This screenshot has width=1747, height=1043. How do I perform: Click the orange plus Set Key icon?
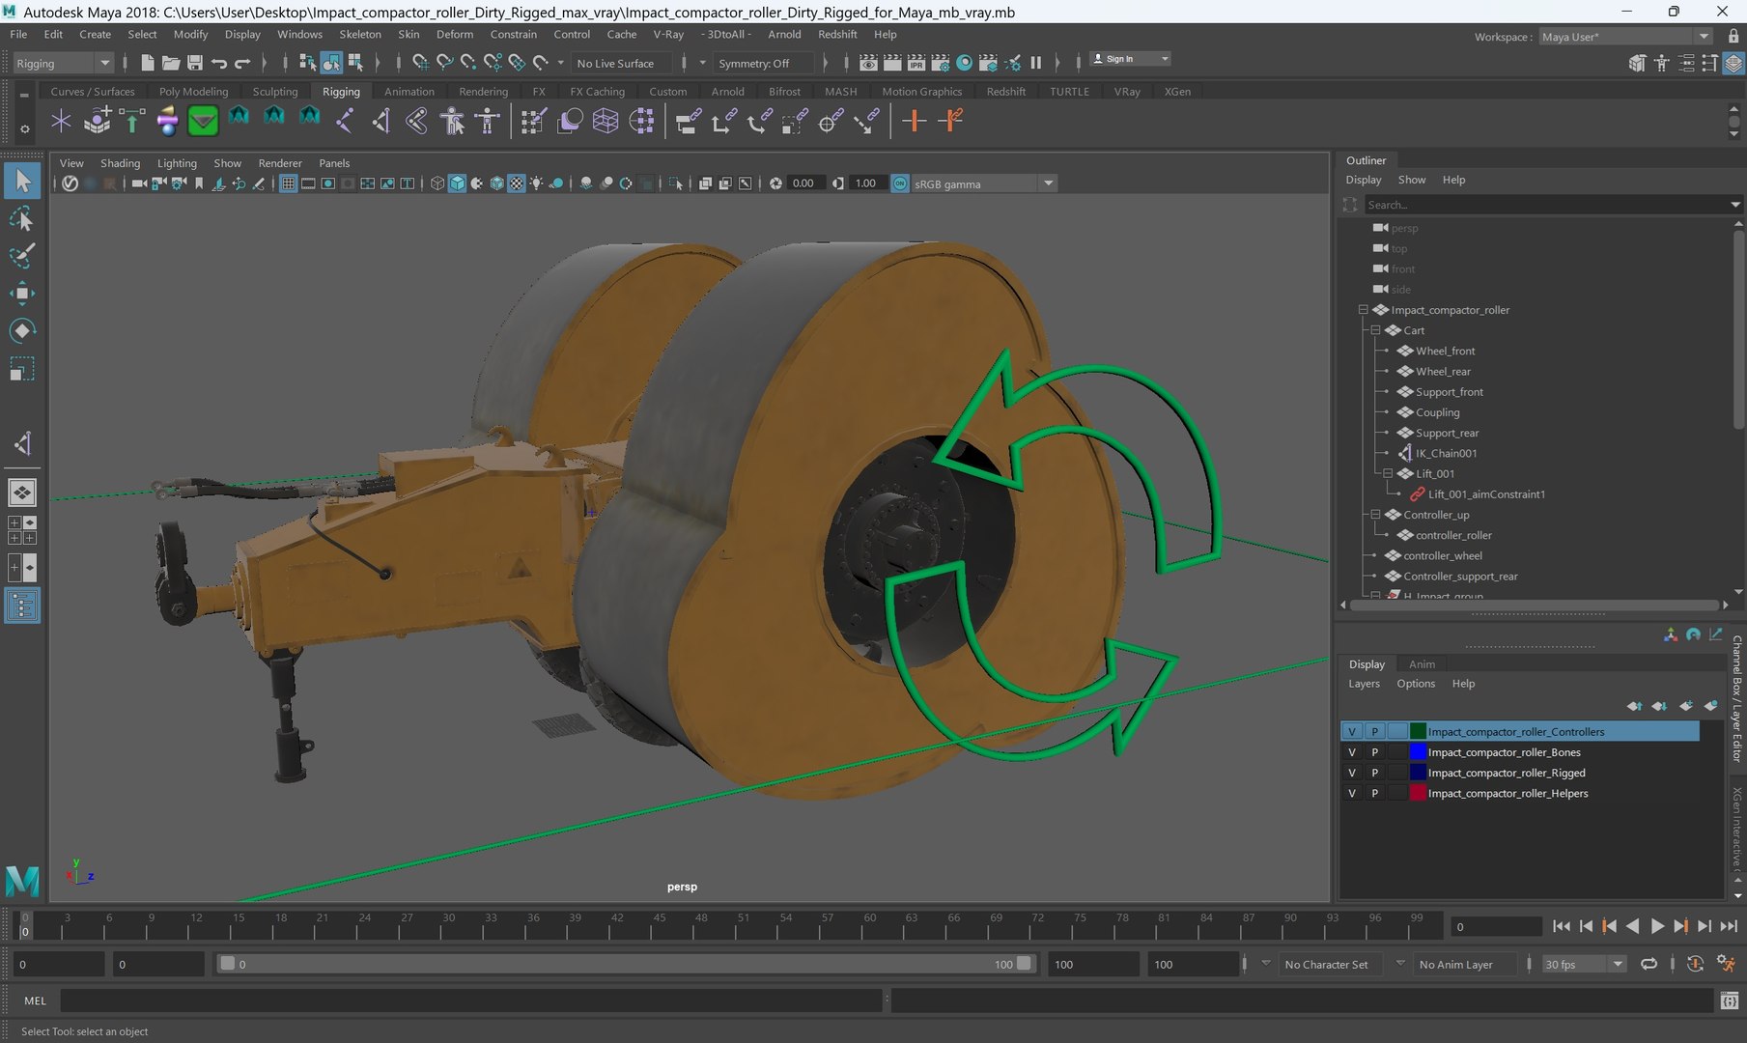click(914, 121)
